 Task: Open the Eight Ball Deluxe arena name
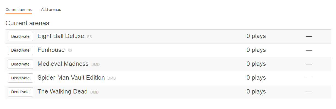point(61,36)
